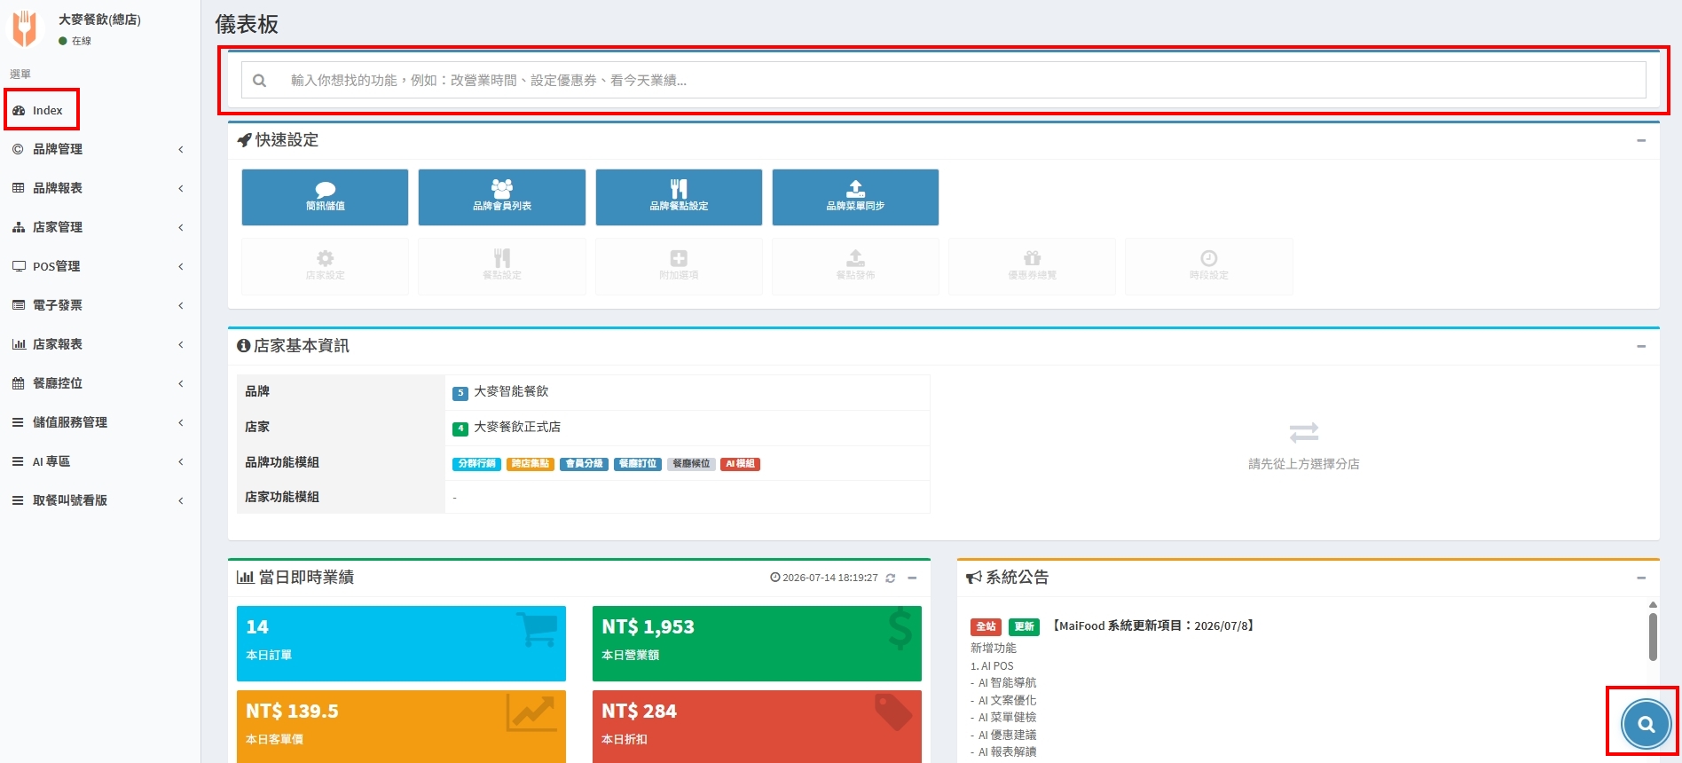Open the MaiFood 系統更新項目 announcement title
Screen dimensions: 1682x763
pyautogui.click(x=1153, y=626)
